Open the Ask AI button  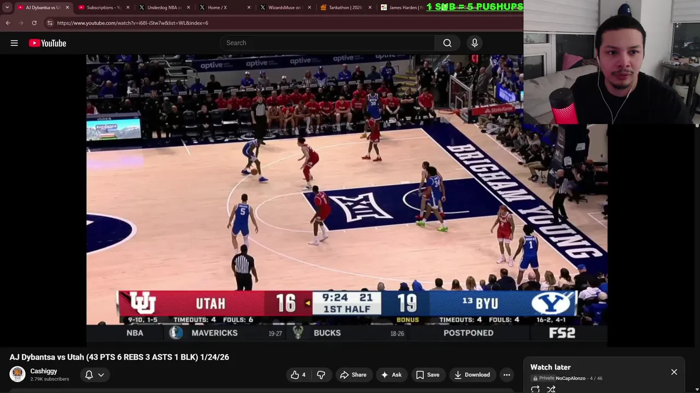391,375
